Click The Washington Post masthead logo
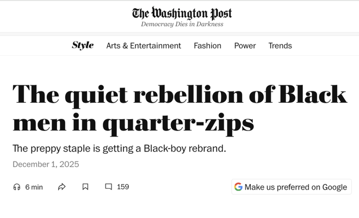The image size is (359, 218). coord(182,13)
